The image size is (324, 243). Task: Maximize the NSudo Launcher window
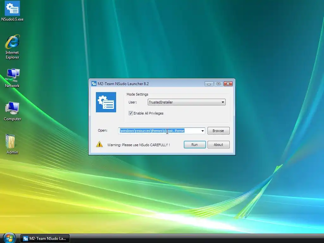click(x=218, y=84)
